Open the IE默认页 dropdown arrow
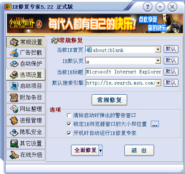The image size is (185, 174). (x=158, y=61)
